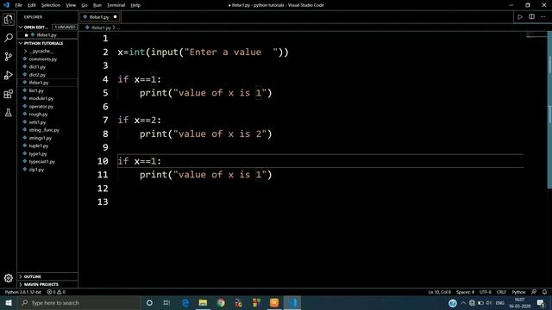Open the File menu
Viewport: 552px width, 310px height.
[x=19, y=5]
